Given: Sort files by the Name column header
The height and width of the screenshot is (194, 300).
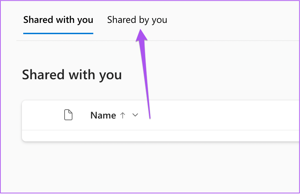Looking at the screenshot, I should pyautogui.click(x=103, y=115).
